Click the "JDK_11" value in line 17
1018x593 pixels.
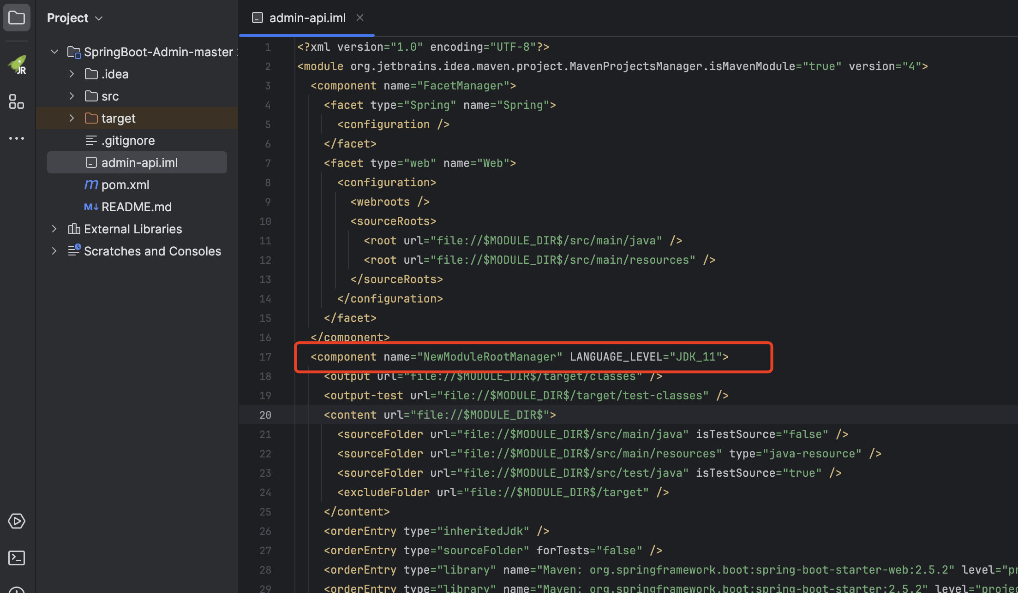click(695, 357)
